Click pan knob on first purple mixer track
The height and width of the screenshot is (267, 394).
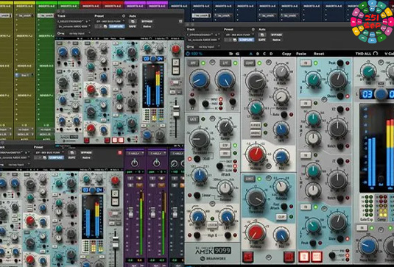click(135, 163)
